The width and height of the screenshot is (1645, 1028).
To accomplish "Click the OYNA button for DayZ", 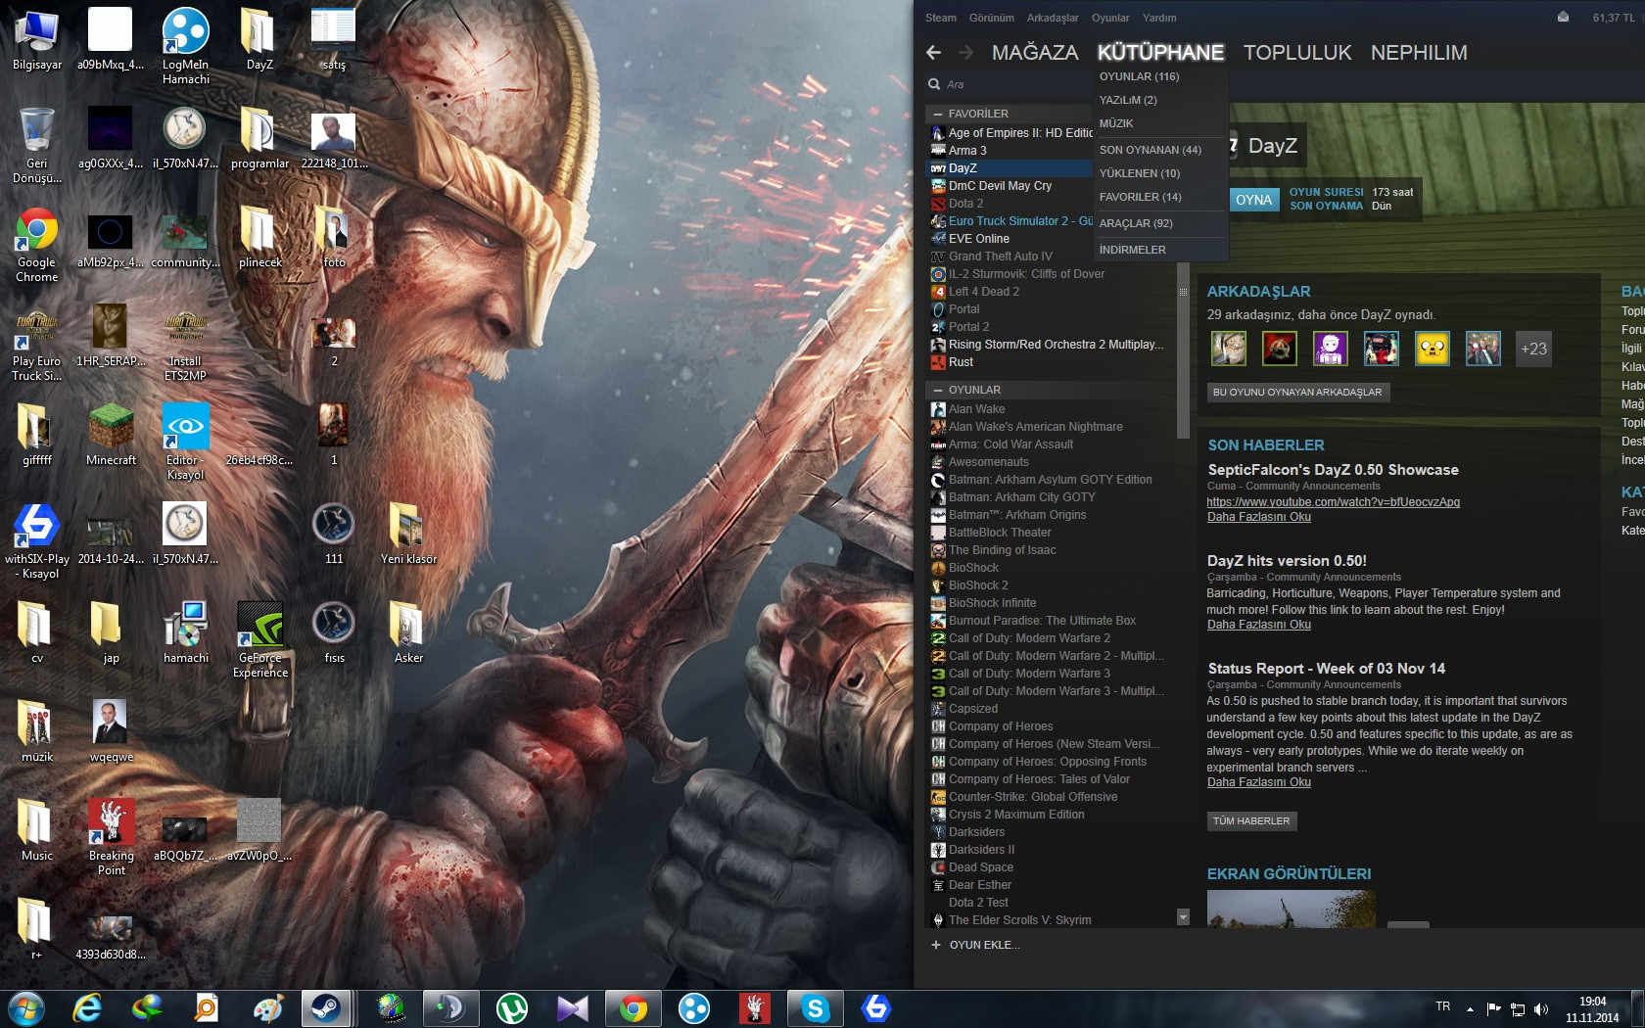I will [1253, 200].
